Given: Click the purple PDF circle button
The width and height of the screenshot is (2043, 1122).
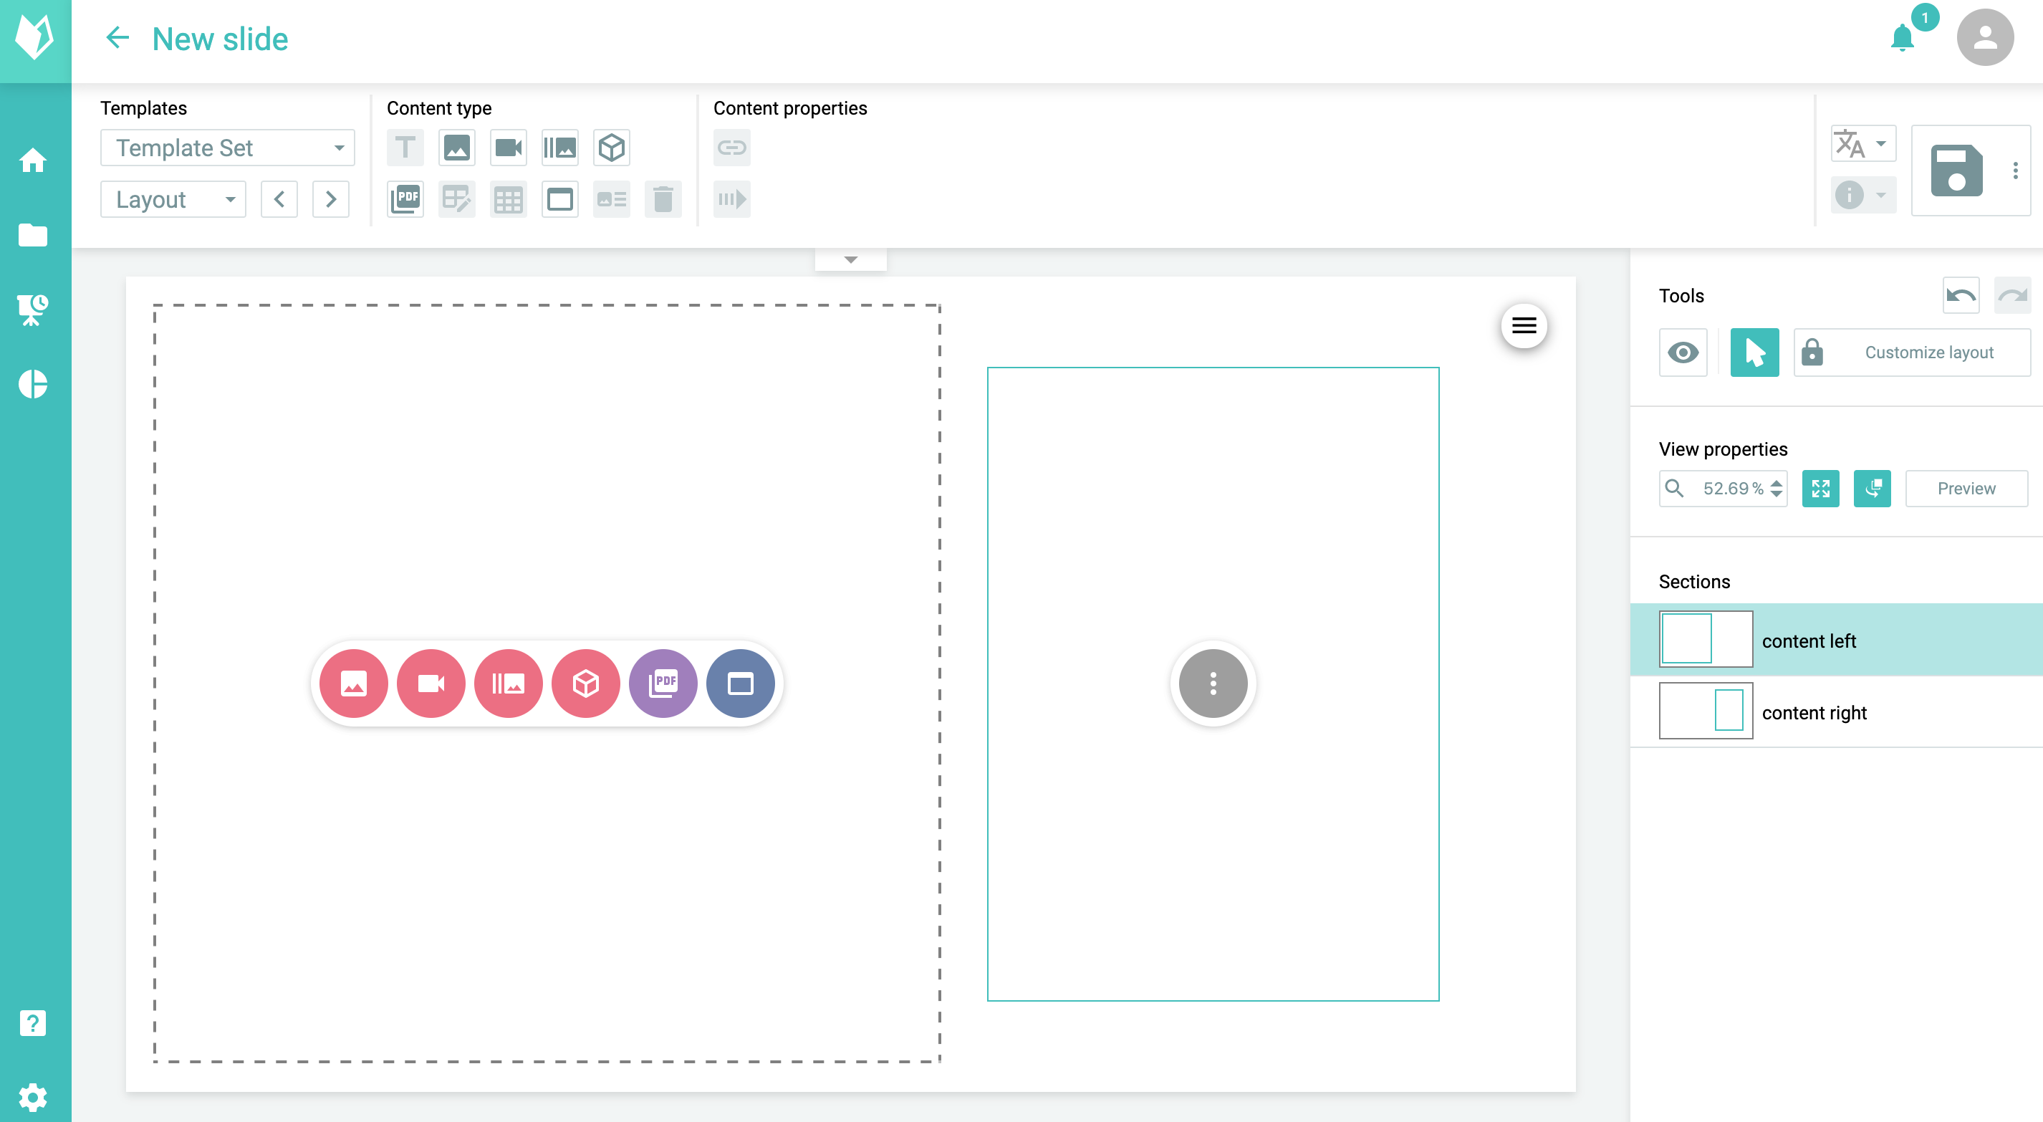Looking at the screenshot, I should click(x=663, y=684).
